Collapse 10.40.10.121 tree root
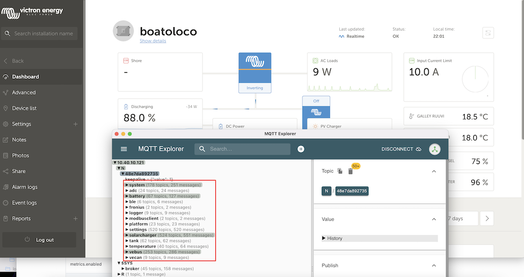The height and width of the screenshot is (277, 524). [115, 163]
